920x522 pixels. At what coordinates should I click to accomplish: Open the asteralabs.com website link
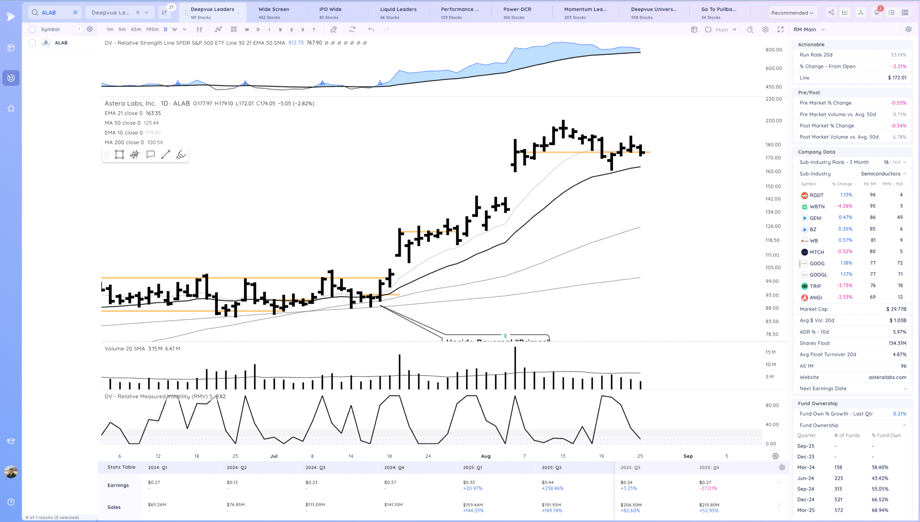887,377
